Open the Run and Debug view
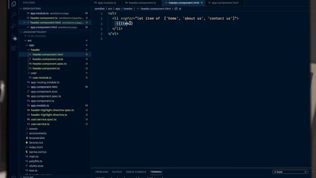 [13, 26]
